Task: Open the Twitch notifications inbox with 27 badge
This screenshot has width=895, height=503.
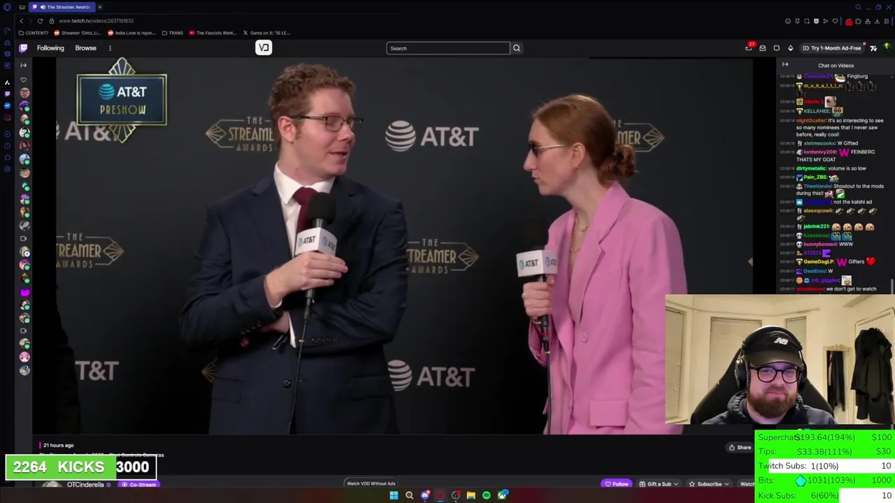Action: tap(749, 48)
